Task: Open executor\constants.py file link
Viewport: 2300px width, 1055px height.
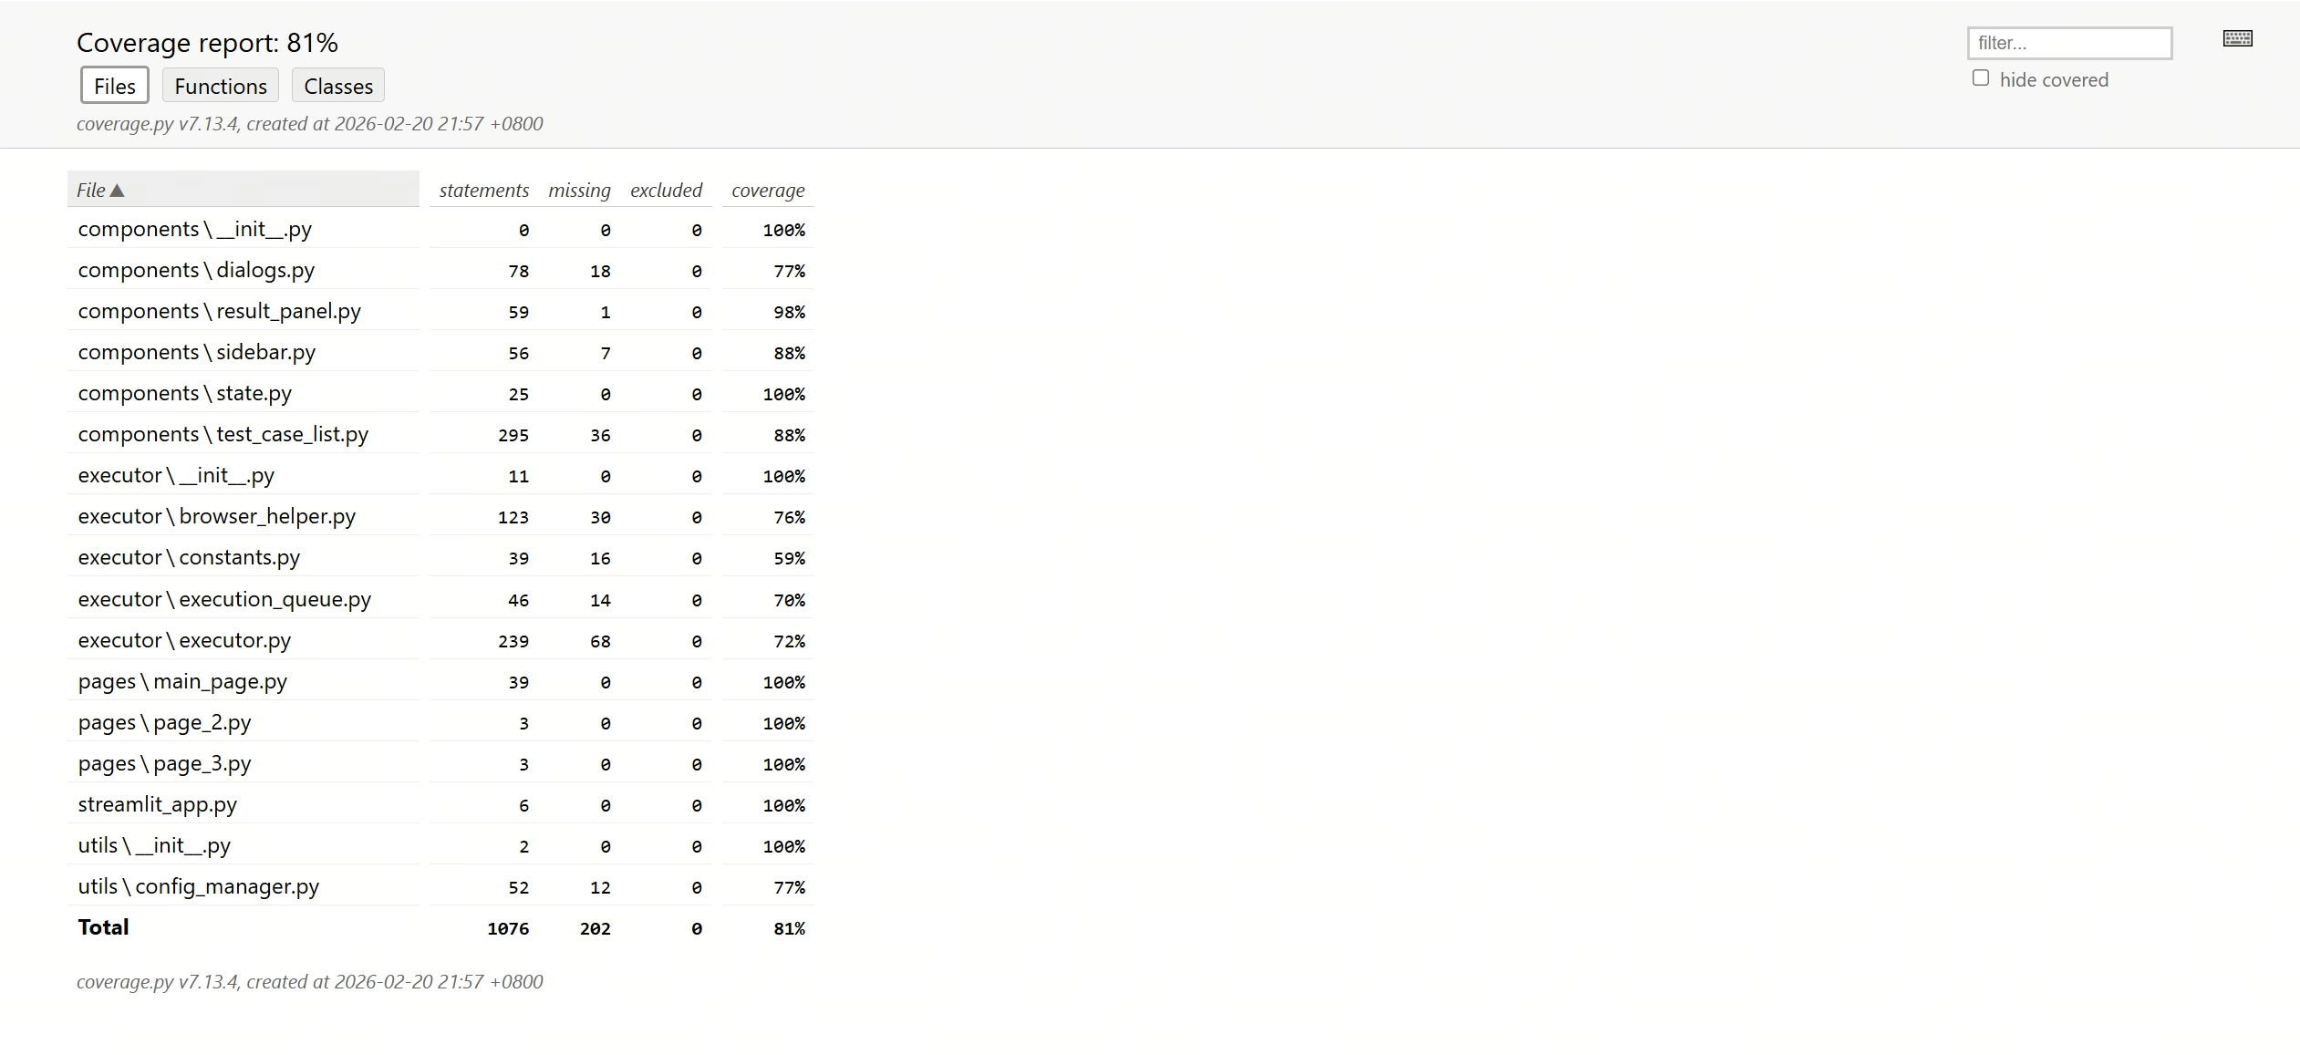Action: tap(189, 557)
